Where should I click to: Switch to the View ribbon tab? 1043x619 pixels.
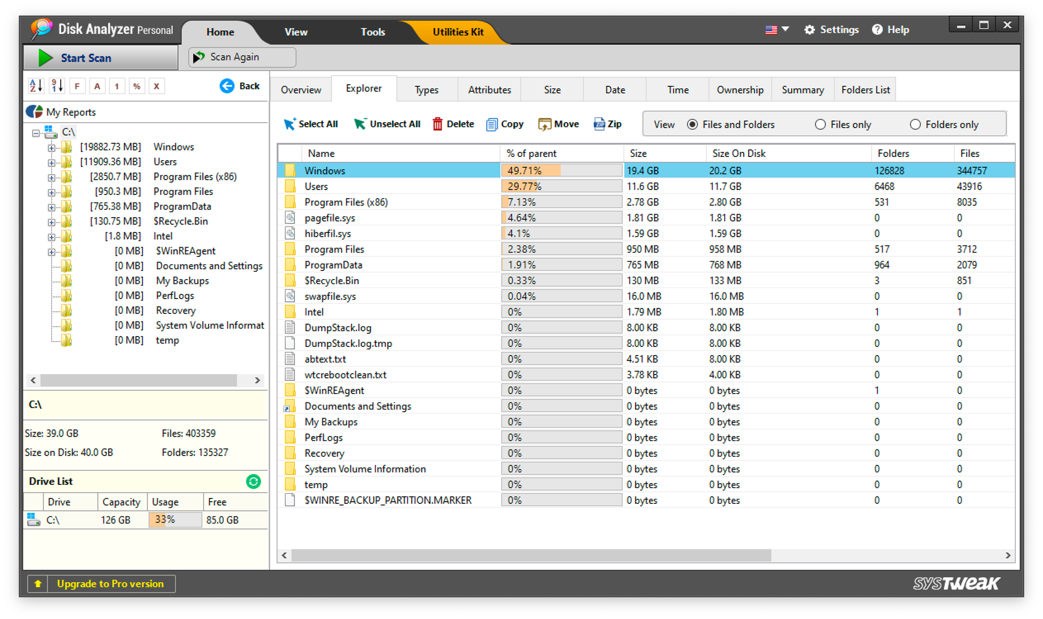pyautogui.click(x=296, y=32)
